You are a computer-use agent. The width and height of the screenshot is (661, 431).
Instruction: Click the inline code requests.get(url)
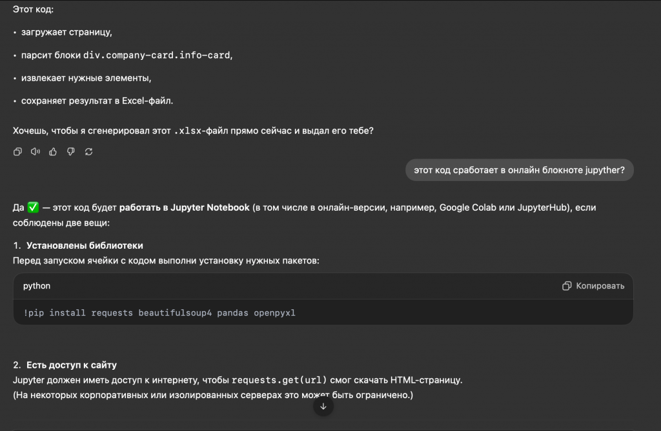pyautogui.click(x=279, y=379)
